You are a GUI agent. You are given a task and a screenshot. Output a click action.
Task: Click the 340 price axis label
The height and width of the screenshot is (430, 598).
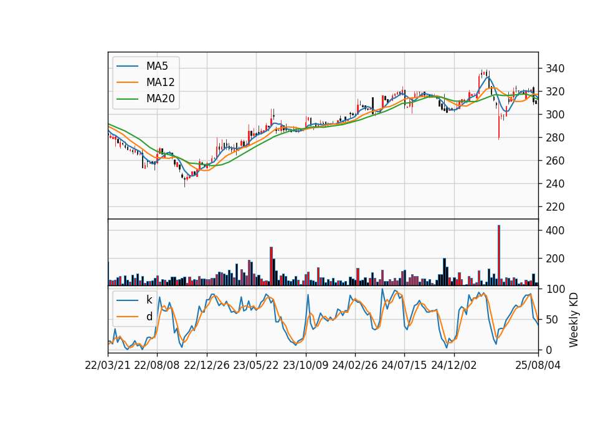pos(555,69)
